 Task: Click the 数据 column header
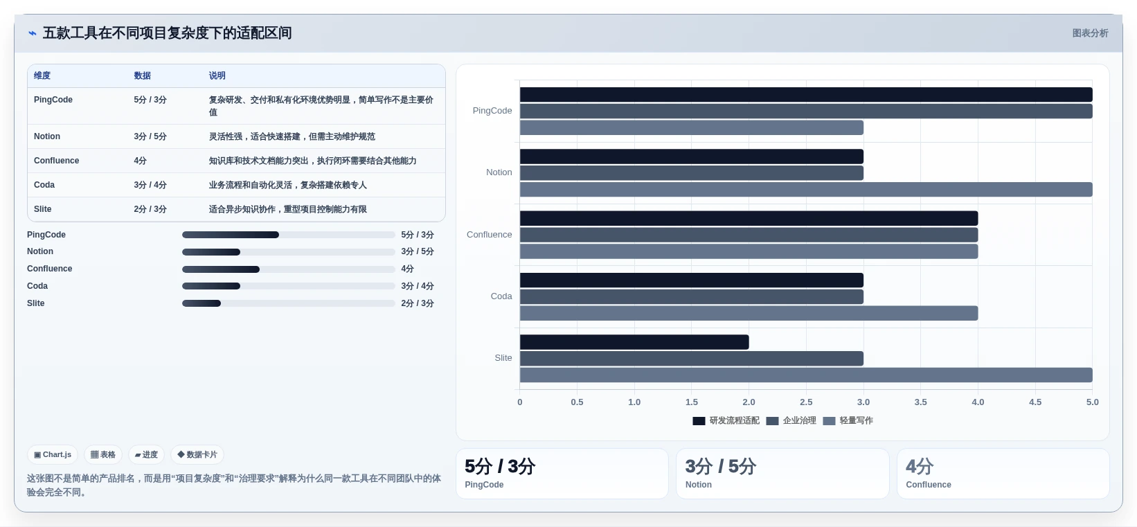tap(143, 75)
